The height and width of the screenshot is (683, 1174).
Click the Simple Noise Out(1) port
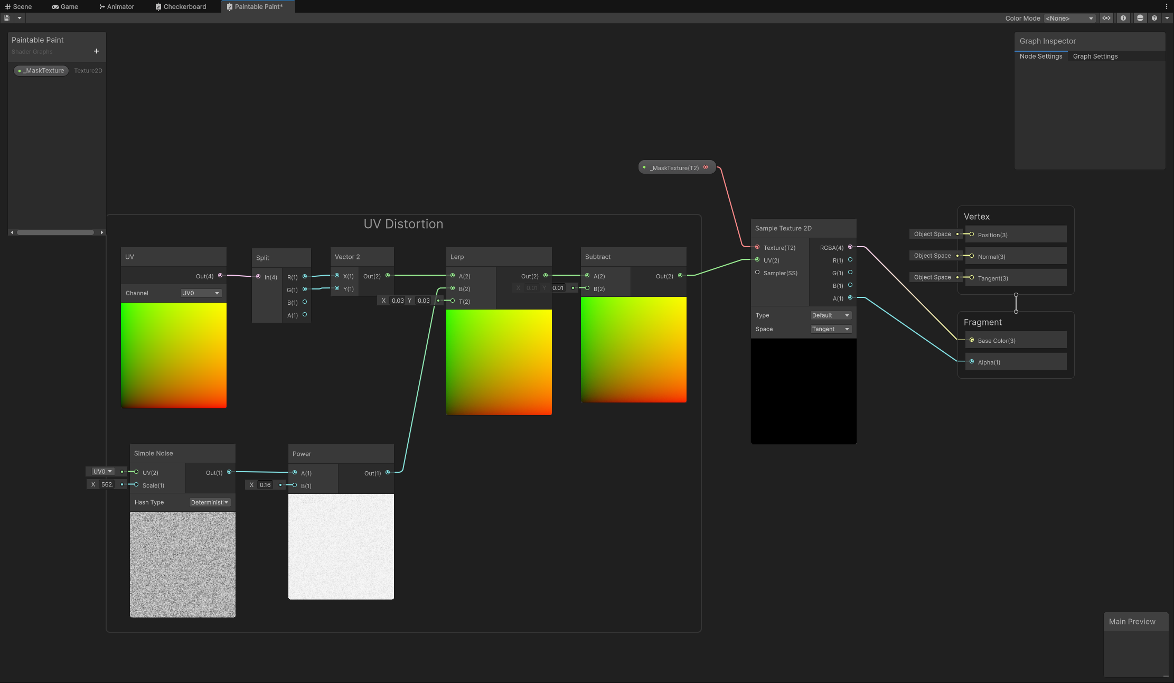pyautogui.click(x=229, y=472)
